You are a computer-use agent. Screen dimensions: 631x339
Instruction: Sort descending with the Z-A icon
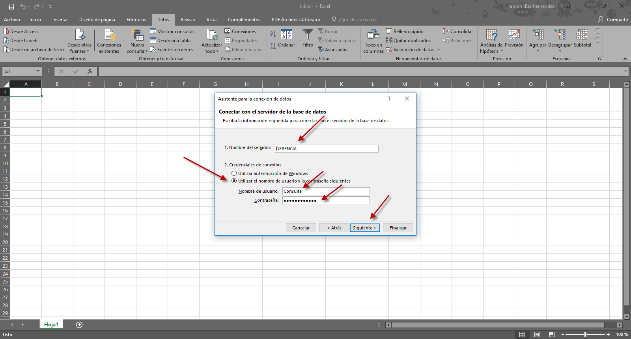pyautogui.click(x=273, y=46)
